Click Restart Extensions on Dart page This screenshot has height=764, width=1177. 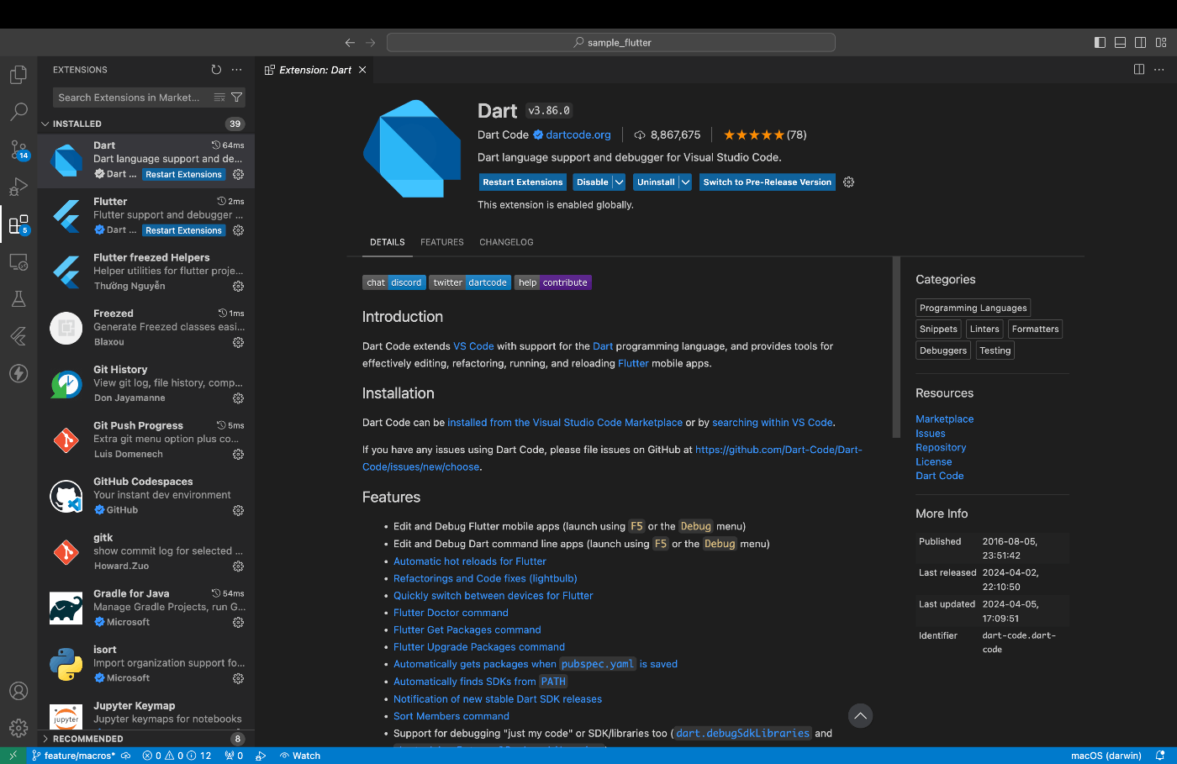[523, 182]
